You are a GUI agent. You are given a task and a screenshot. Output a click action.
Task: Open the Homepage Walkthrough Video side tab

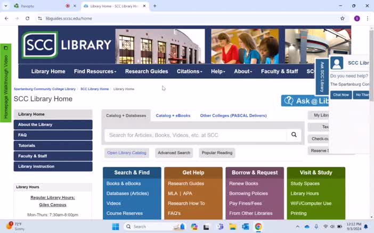tap(6, 83)
